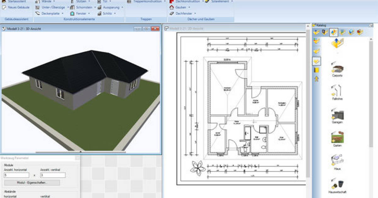
Task: Activate the Modell 3-21 : 3D-Ansicht window title
Action: point(24,29)
